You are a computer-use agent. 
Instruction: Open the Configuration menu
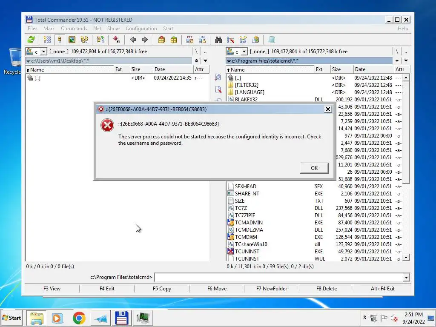click(141, 29)
